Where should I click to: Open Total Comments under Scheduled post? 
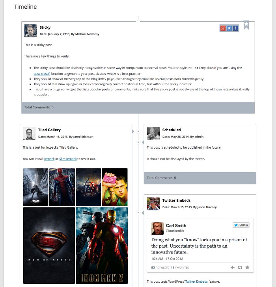tap(161, 178)
